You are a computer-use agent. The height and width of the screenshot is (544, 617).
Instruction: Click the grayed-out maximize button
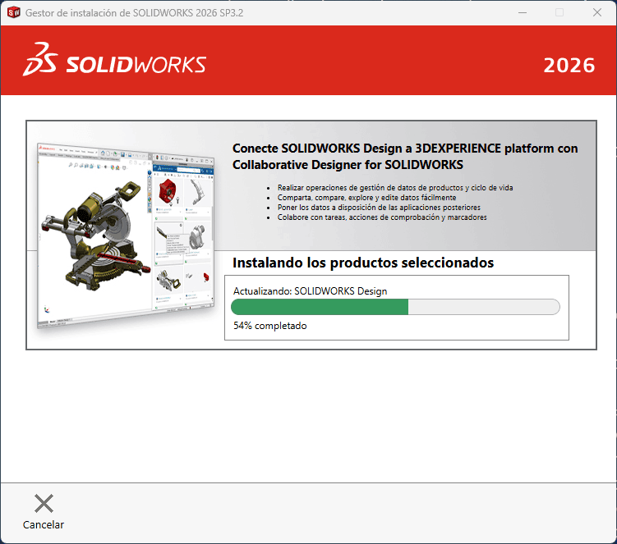(559, 12)
